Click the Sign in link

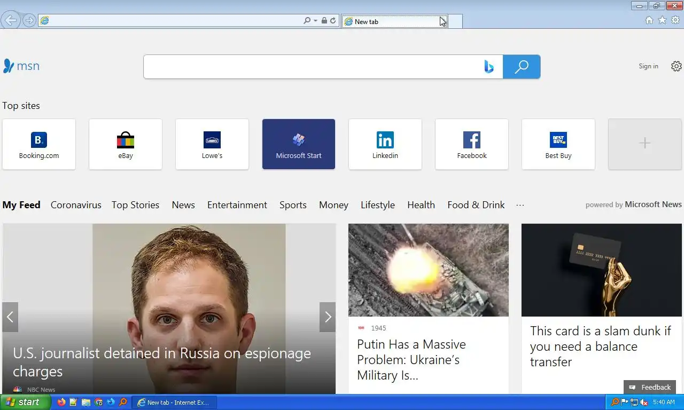click(x=648, y=66)
